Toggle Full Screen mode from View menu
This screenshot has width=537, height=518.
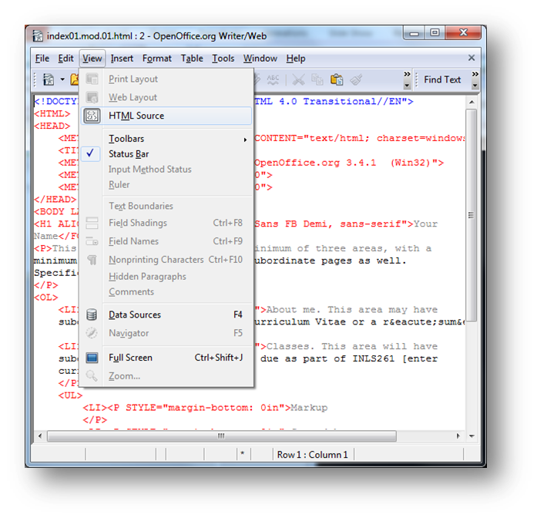[130, 358]
